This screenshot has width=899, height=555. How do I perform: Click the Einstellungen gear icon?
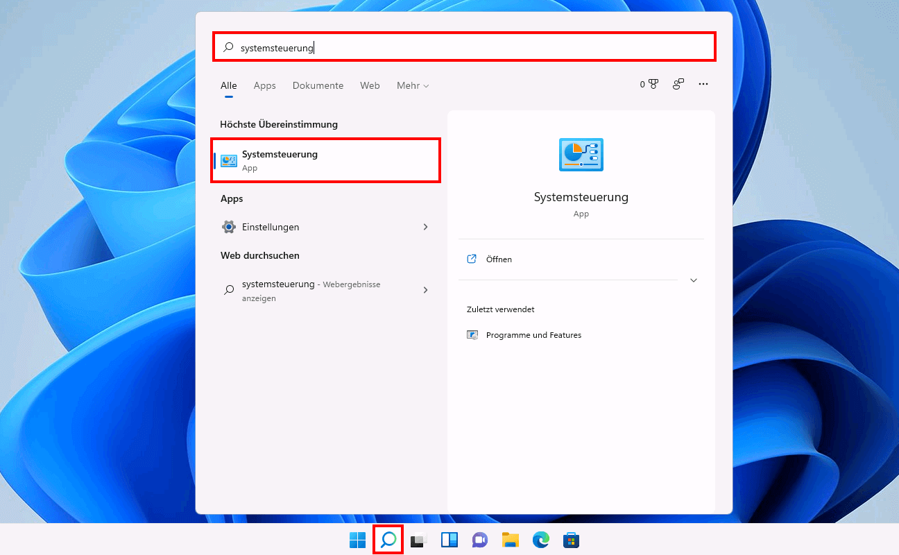click(x=229, y=227)
